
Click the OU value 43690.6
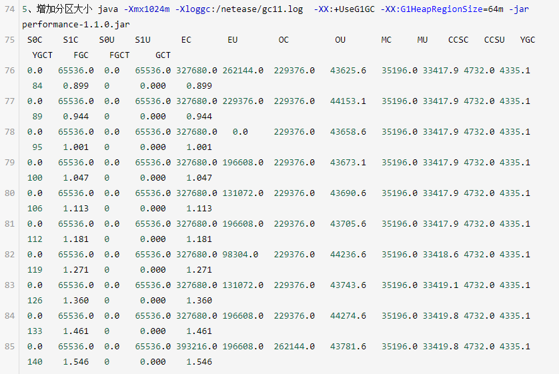[348, 193]
